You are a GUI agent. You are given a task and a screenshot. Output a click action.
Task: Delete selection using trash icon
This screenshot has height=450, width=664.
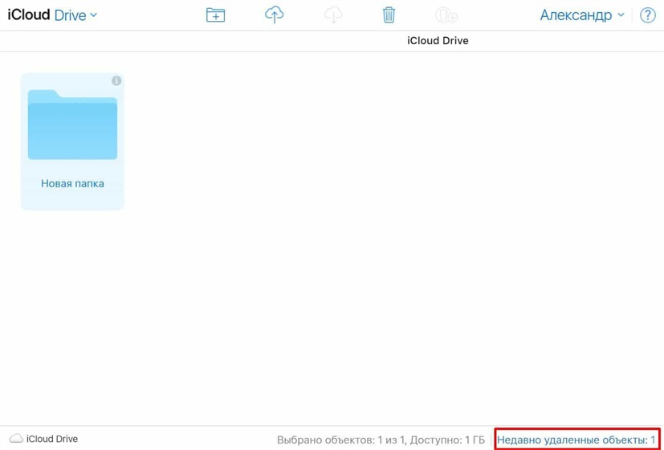click(x=389, y=15)
